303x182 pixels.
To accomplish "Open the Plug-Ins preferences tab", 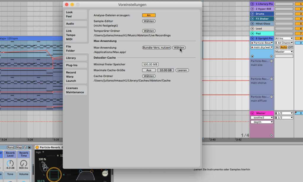I will (x=75, y=65).
